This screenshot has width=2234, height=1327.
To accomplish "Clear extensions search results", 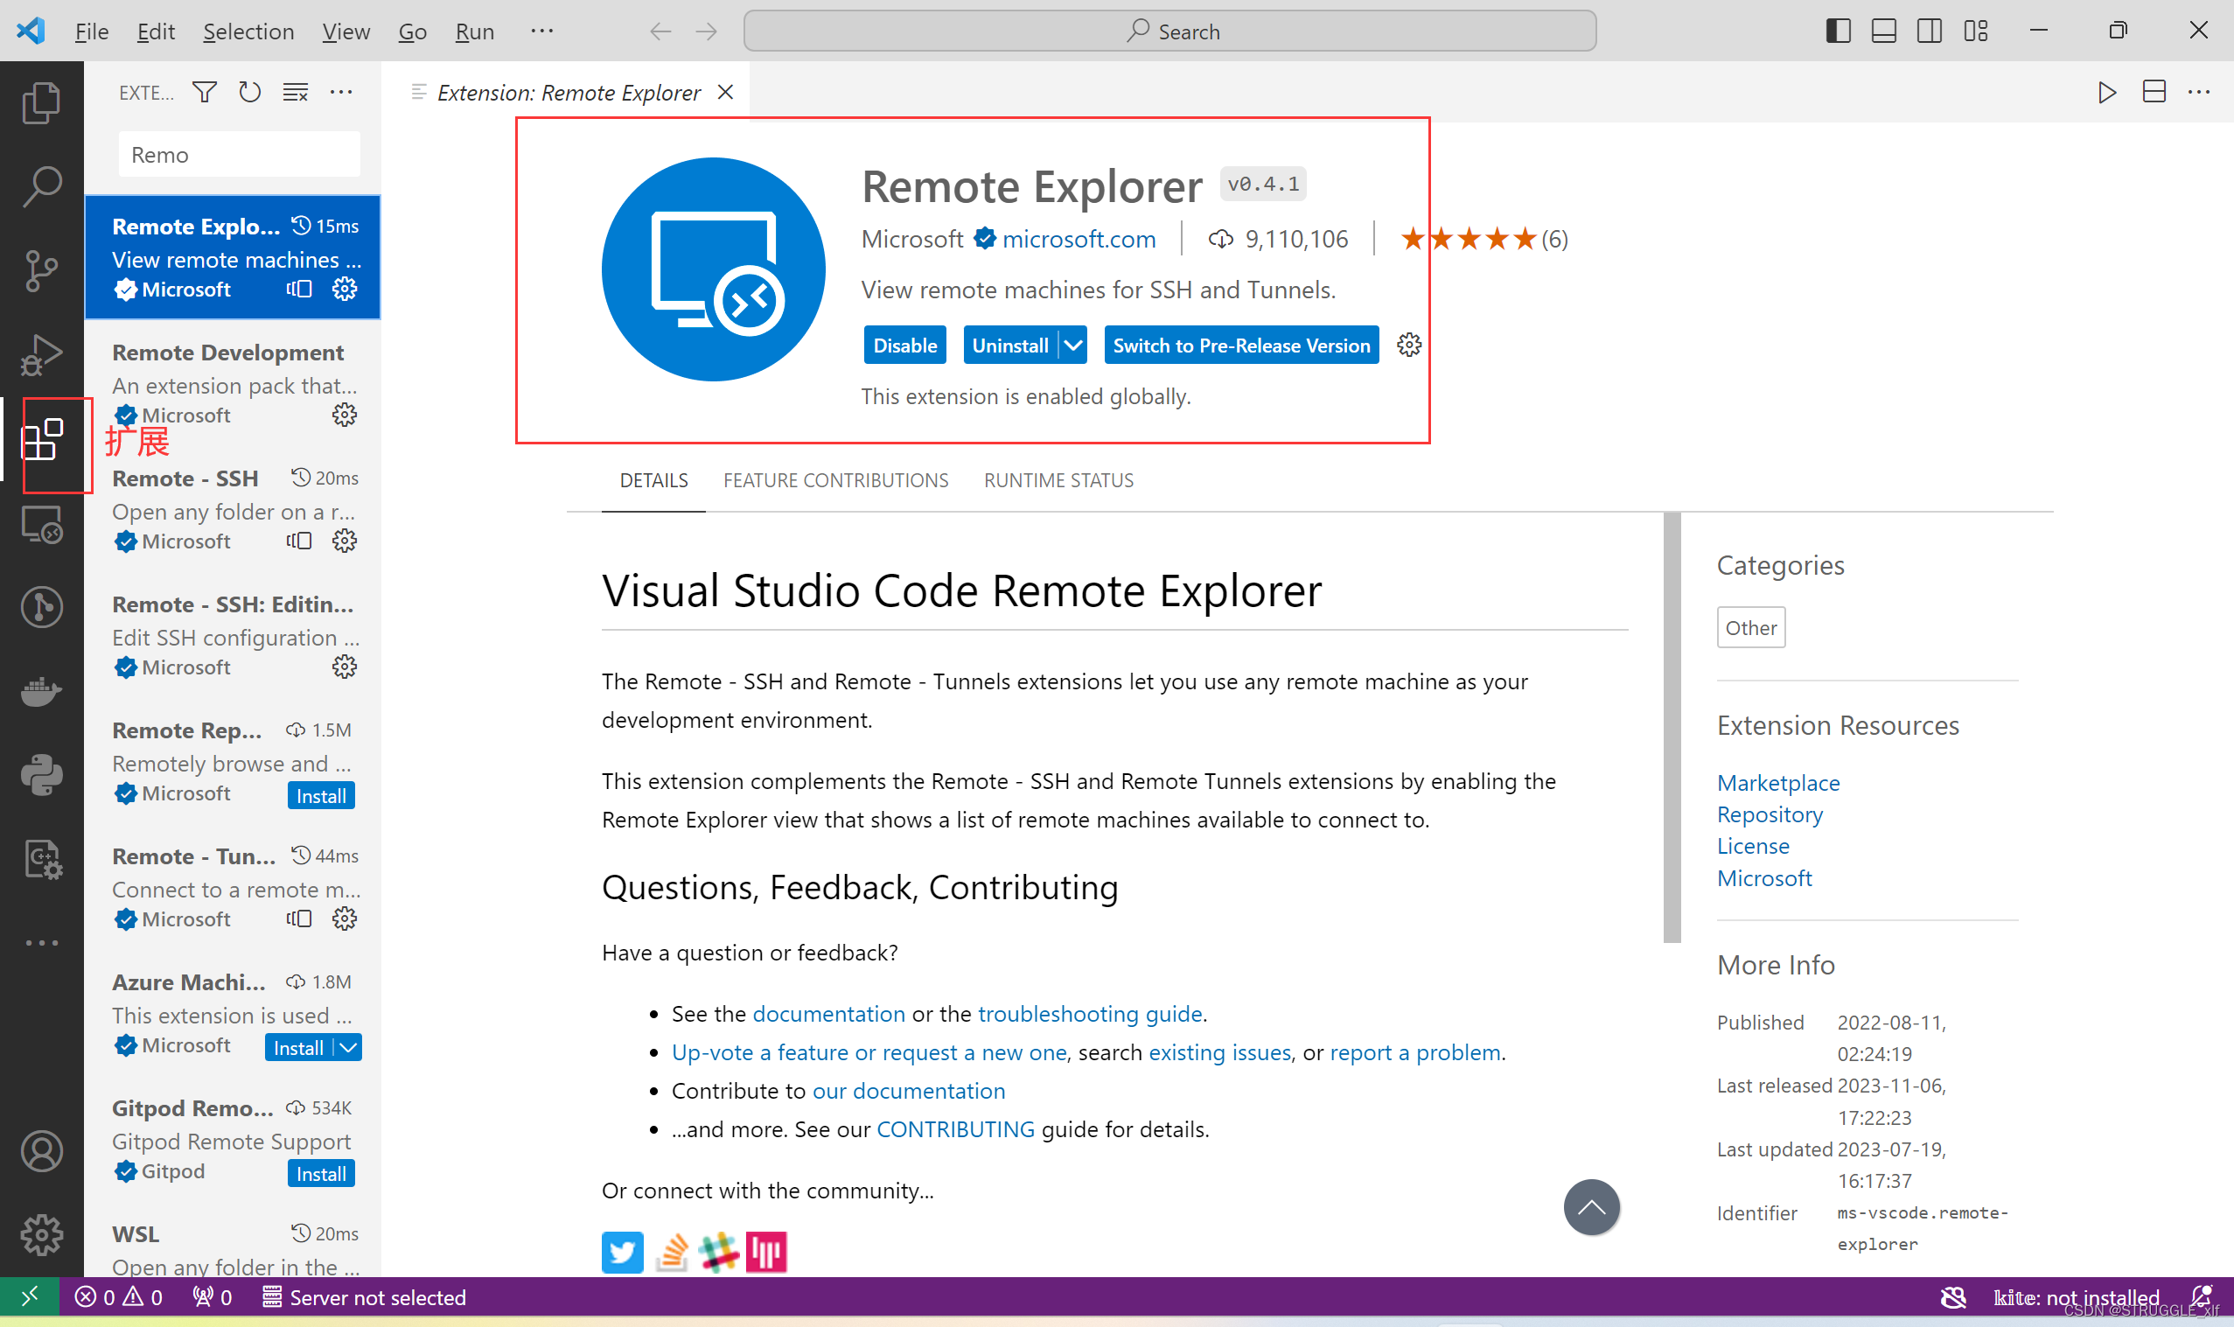I will click(x=295, y=92).
